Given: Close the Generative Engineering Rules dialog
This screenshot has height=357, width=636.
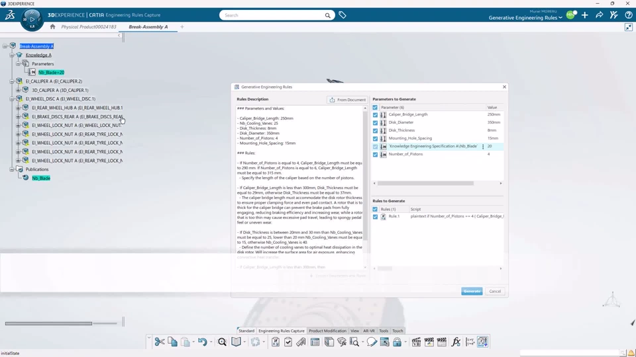Looking at the screenshot, I should (x=504, y=87).
